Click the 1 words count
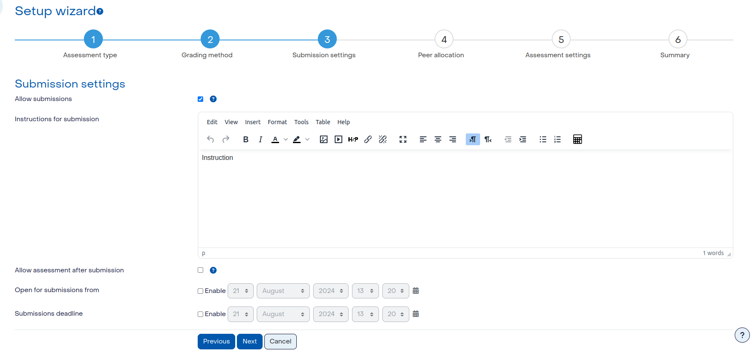Viewport: 752px width, 354px height. point(713,253)
